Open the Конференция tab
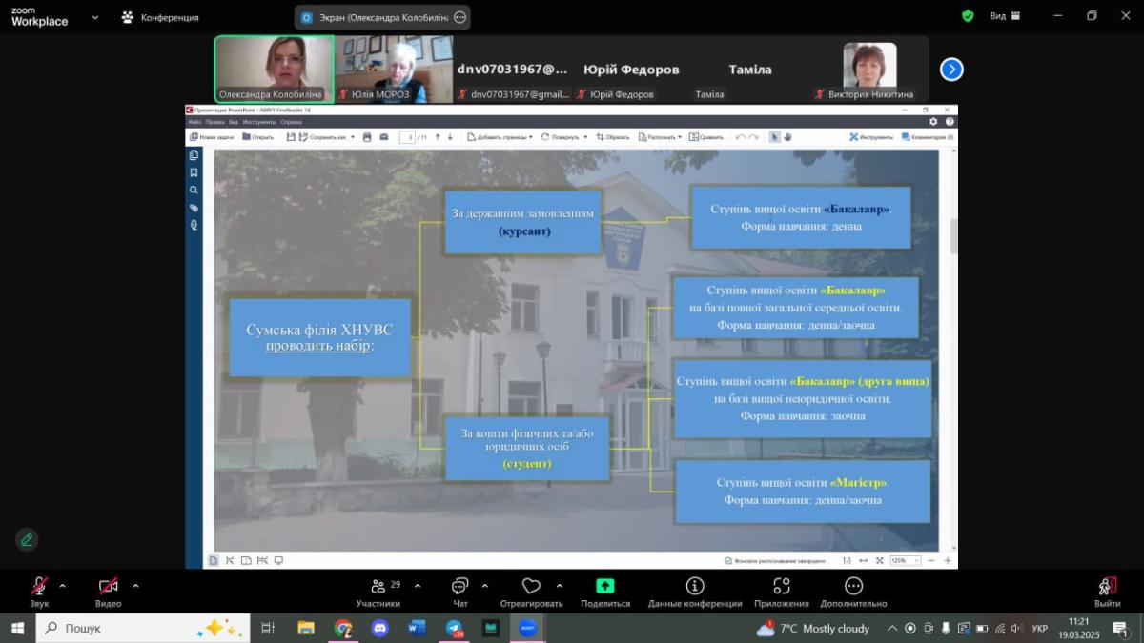The width and height of the screenshot is (1144, 643). (x=160, y=17)
